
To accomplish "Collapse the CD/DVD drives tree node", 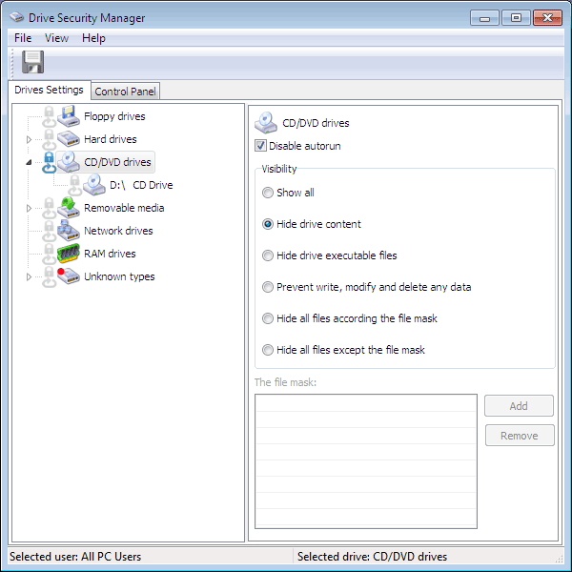I will pos(29,162).
